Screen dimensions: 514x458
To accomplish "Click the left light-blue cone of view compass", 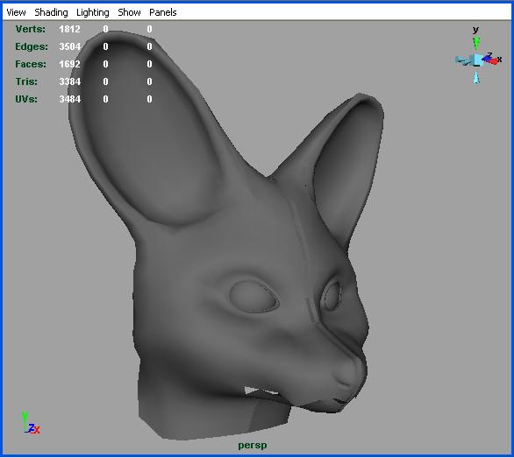I will coord(461,60).
